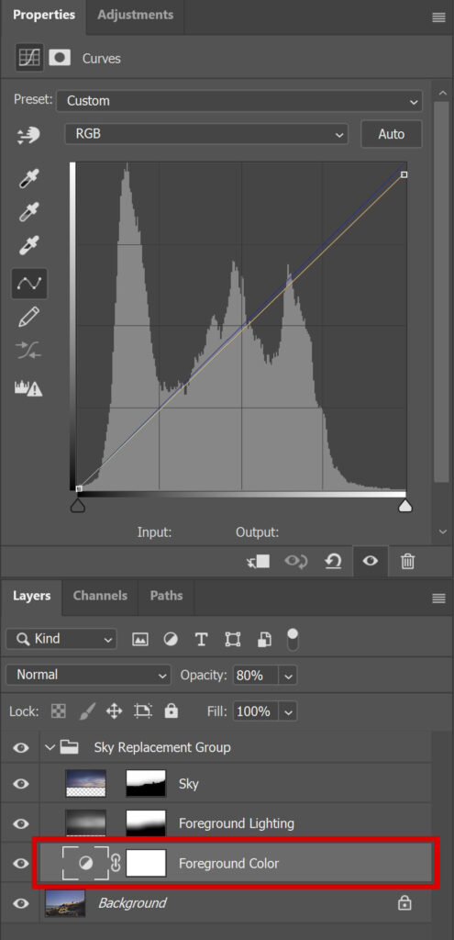The height and width of the screenshot is (940, 454).
Task: Delete the adjustment layer with trash icon
Action: click(x=408, y=562)
